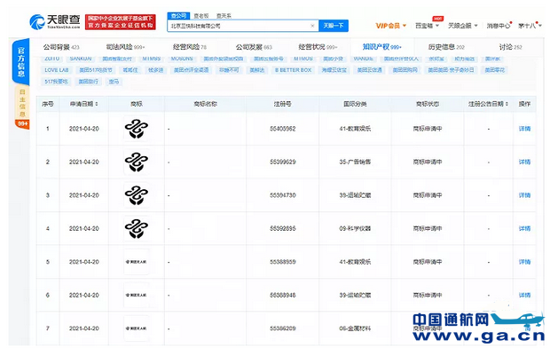
Task: Switch to the 司法风险 tab
Action: tap(125, 47)
